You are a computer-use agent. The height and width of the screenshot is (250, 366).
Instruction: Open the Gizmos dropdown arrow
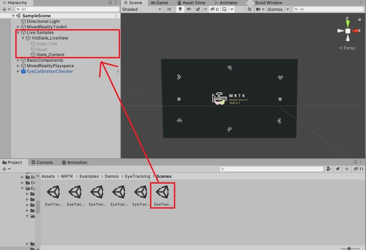pos(287,9)
